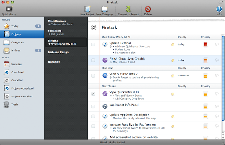Viewport: 225px width, 145px height.
Task: Toggle the Style Quickentry HUD status checkbox
Action: coord(93,94)
